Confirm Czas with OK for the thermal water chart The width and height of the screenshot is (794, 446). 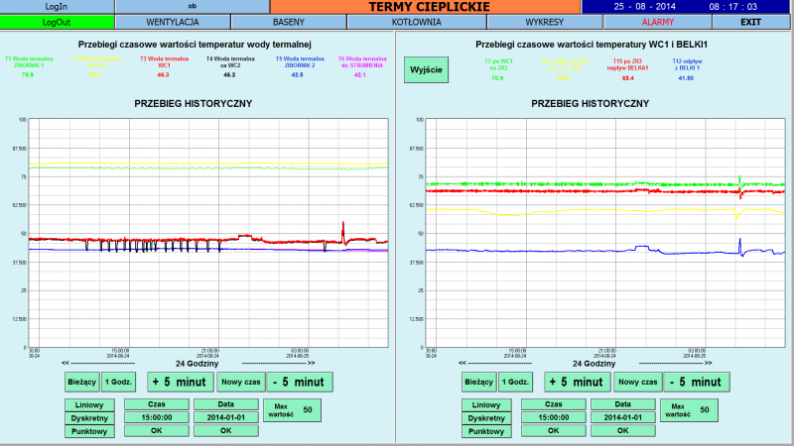point(157,431)
